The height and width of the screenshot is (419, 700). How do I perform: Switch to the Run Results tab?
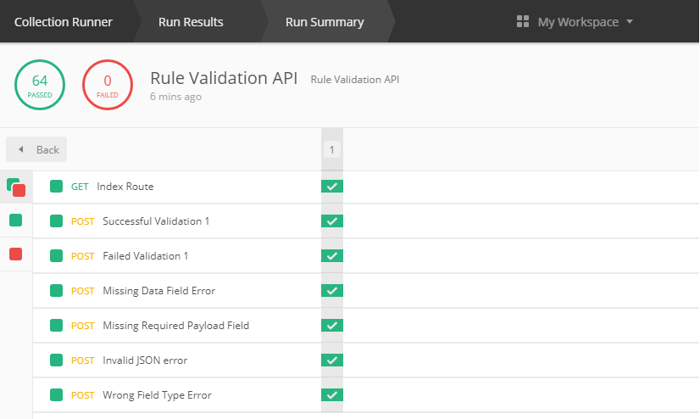click(x=191, y=22)
